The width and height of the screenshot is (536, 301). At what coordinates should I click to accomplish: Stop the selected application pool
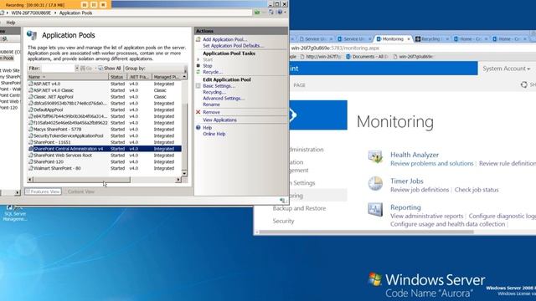coord(208,65)
